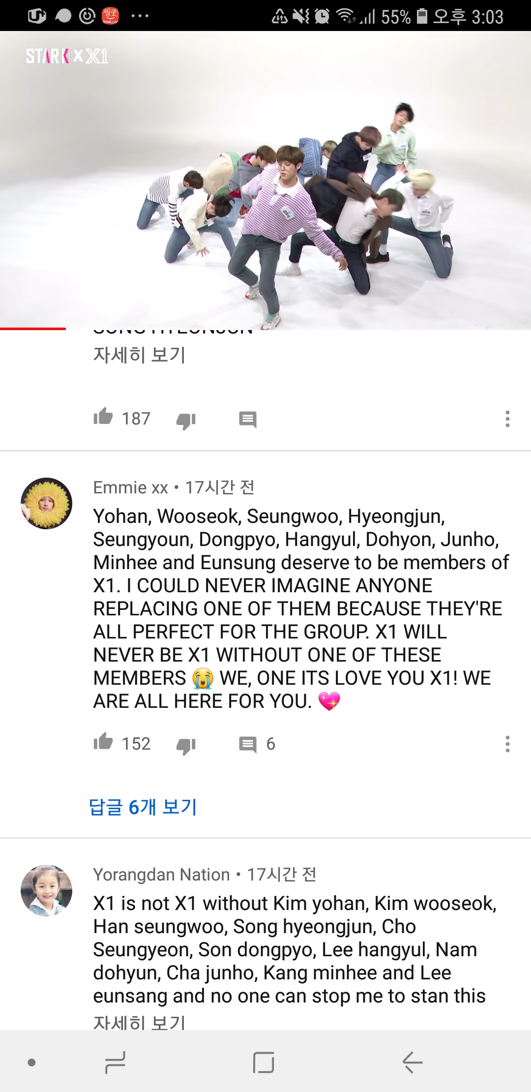Expand 자세히 보기 under the top comment
Viewport: 531px width, 1092px height.
(139, 355)
